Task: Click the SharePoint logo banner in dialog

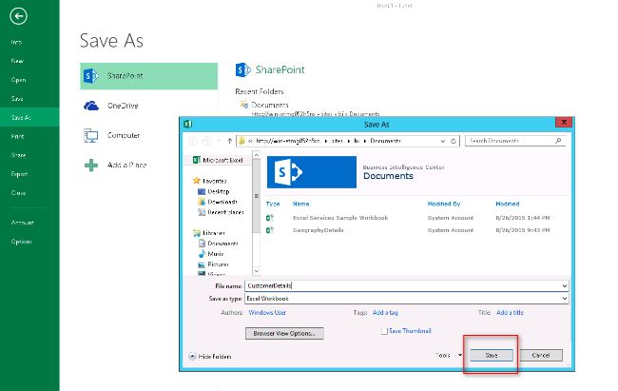Action: 311,172
